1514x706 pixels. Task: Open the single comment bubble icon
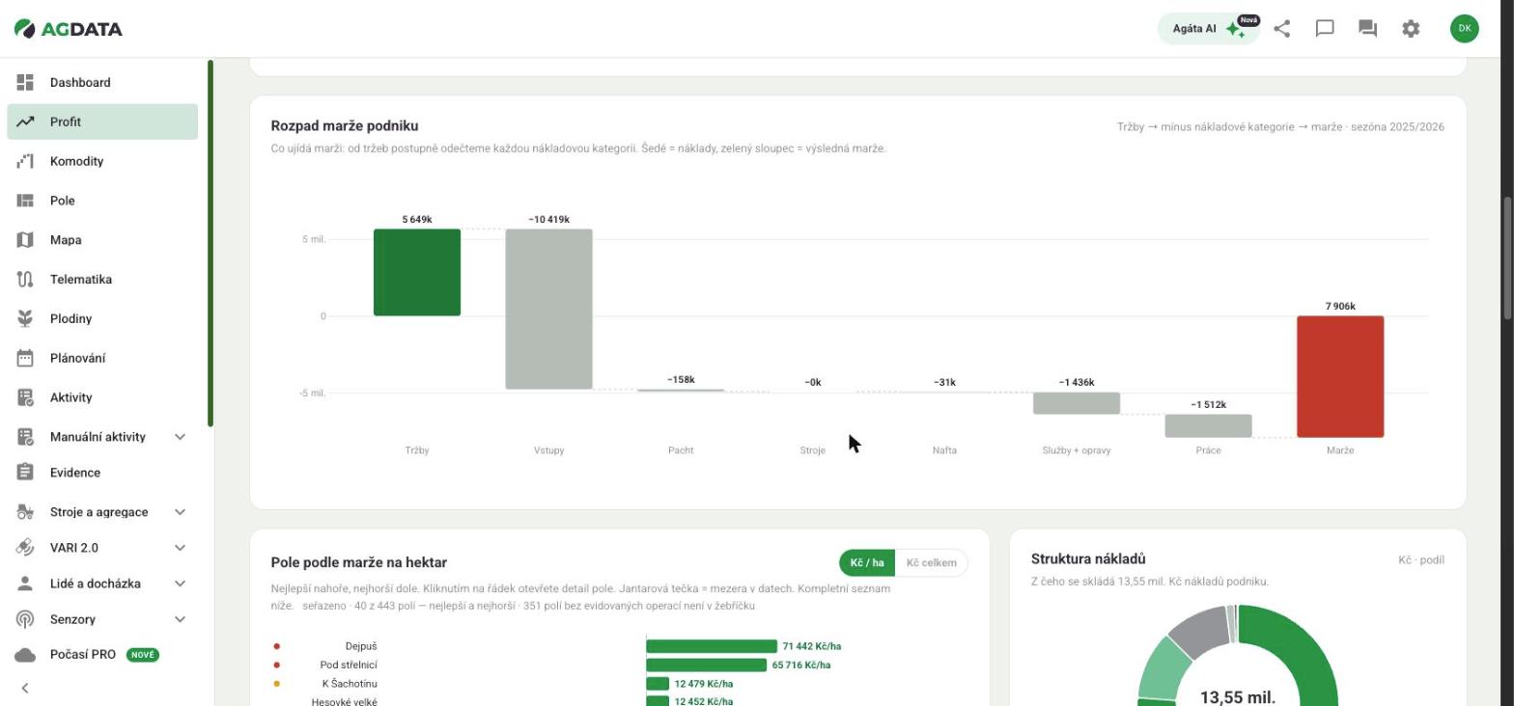1325,29
